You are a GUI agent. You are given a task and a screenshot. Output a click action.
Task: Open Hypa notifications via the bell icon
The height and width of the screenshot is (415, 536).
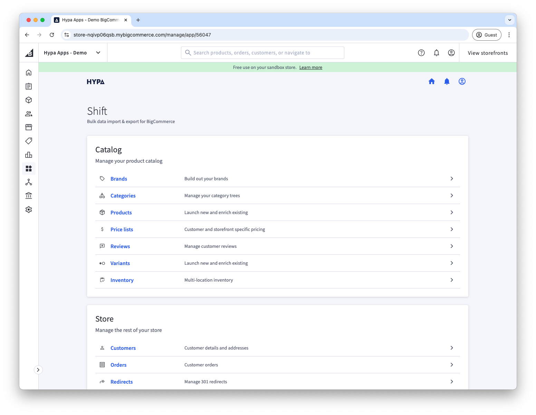(447, 81)
